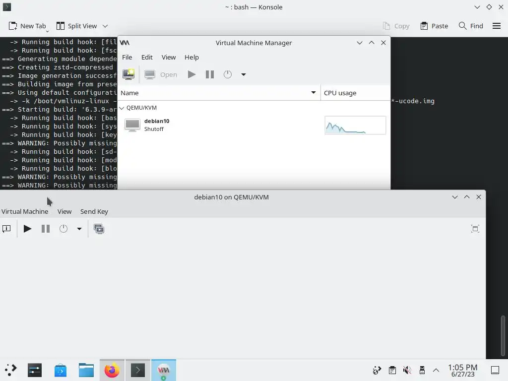The width and height of the screenshot is (508, 381).
Task: Click the Name column header dropdown arrow
Action: tap(314, 93)
